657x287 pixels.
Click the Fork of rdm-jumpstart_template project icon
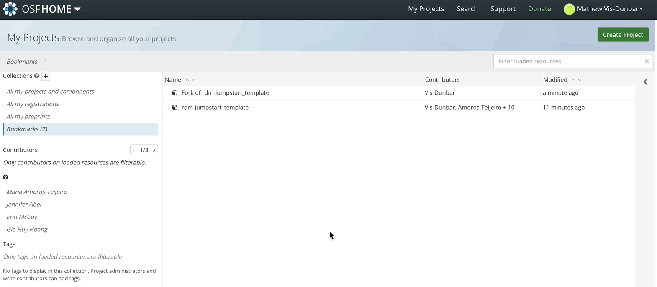[x=175, y=93]
